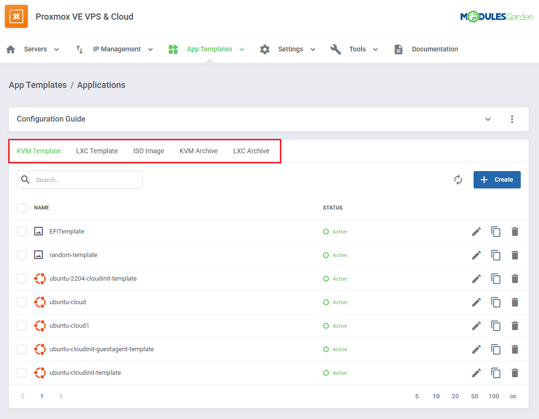Go to the next page arrow
Viewport: 539px width, 419px height.
61,396
